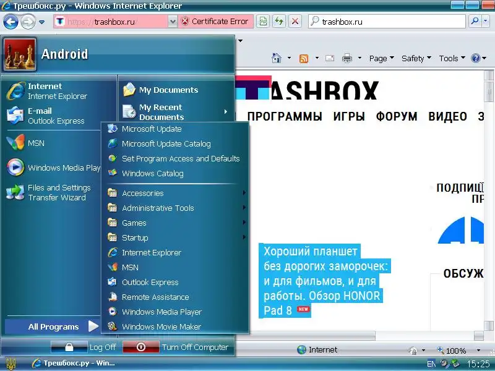The image size is (495, 371).
Task: Launch Windows Media Player from left column
Action: tap(53, 168)
